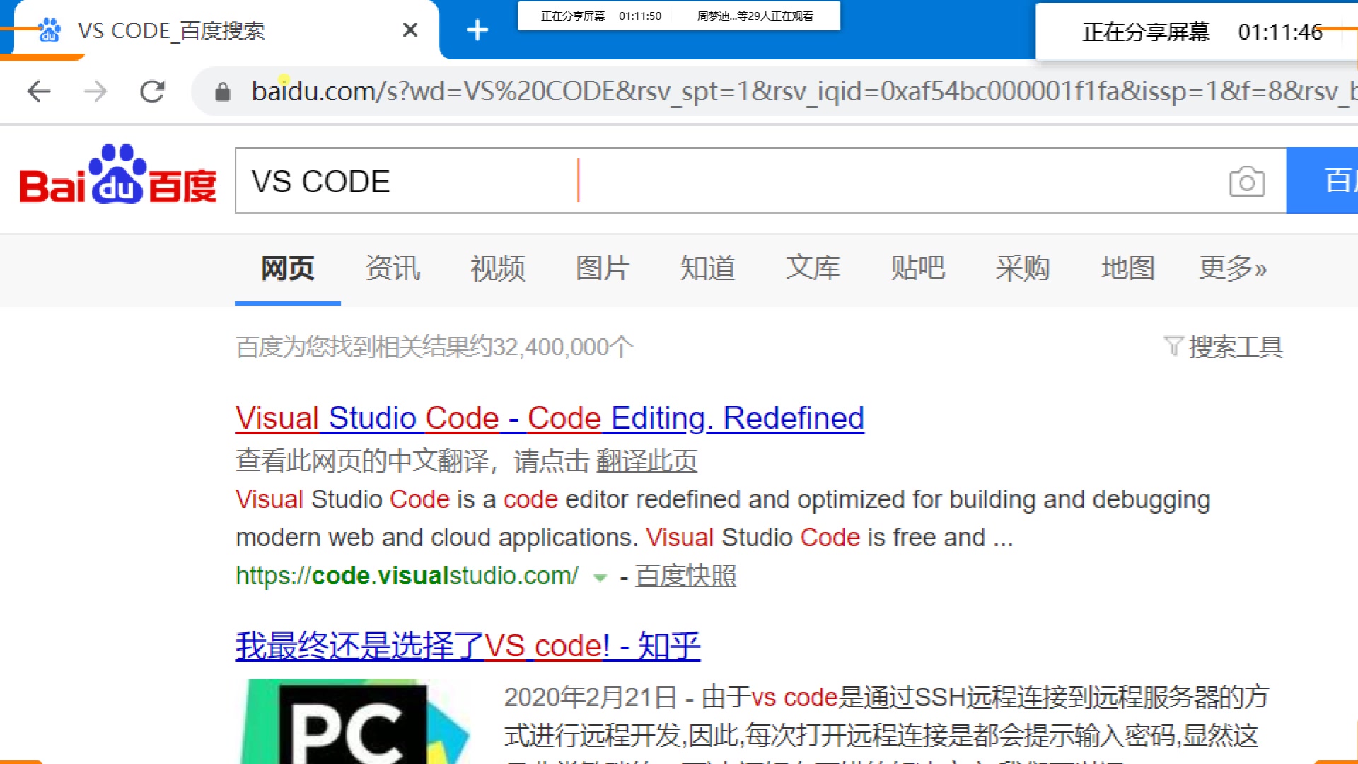Click the PC thumbnail image

(354, 722)
